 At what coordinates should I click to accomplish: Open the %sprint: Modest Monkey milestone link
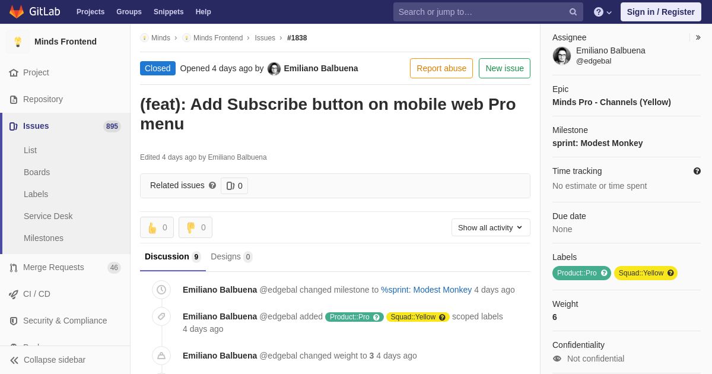[426, 290]
